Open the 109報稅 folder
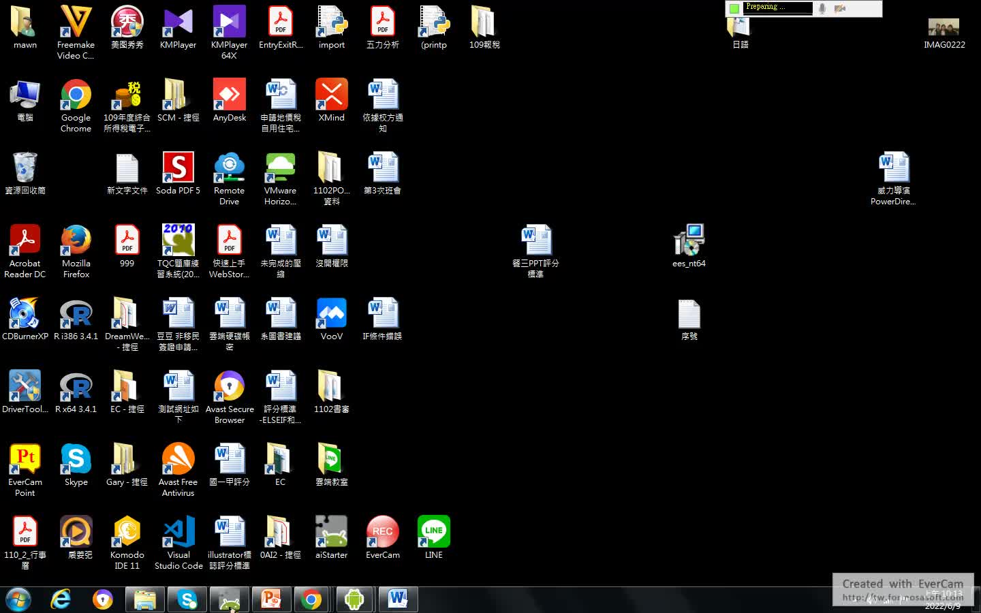Screen dimensions: 981x613 tap(484, 27)
